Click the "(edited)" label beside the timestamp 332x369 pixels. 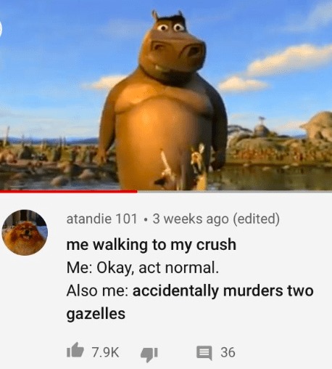(256, 219)
